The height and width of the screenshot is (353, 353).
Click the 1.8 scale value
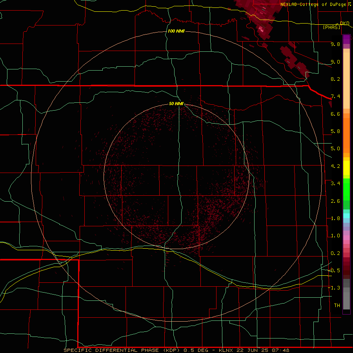coord(335,218)
